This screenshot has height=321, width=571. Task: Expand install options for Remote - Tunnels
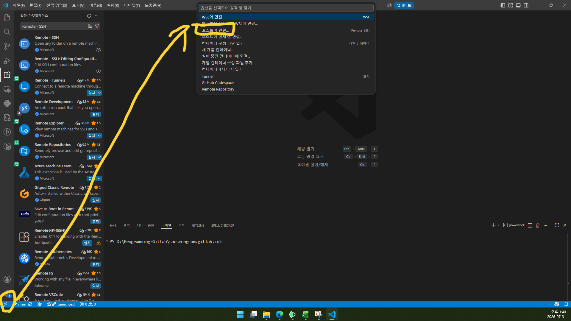99,93
